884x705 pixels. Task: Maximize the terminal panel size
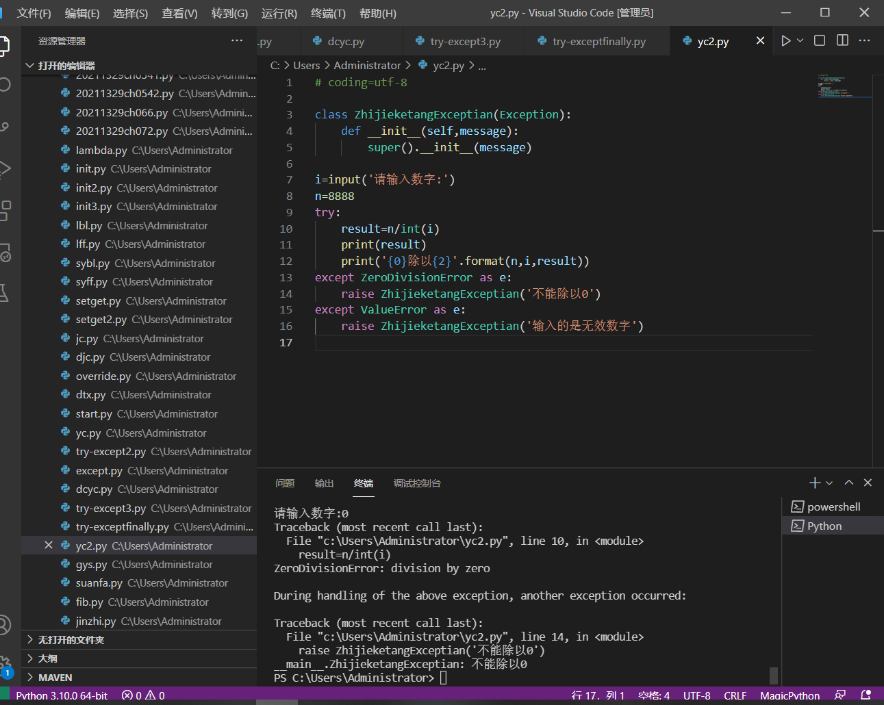(849, 483)
